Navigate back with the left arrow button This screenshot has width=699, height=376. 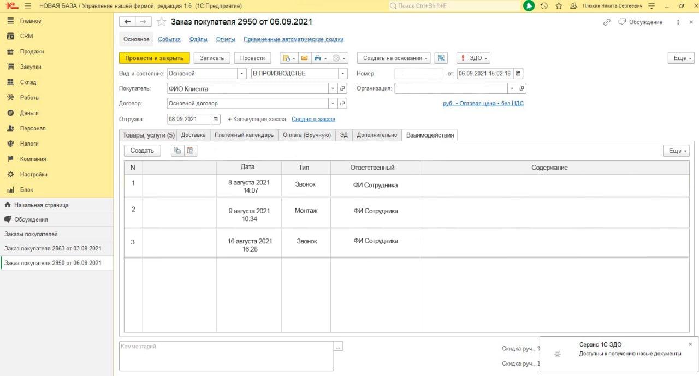[x=127, y=22]
